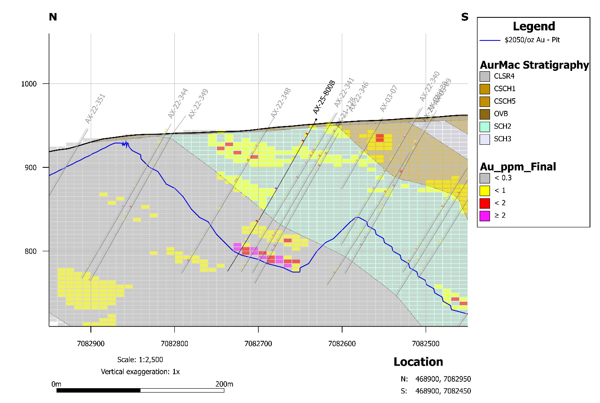The image size is (600, 403).
Task: Click the 200m scale bar
Action: pyautogui.click(x=140, y=390)
